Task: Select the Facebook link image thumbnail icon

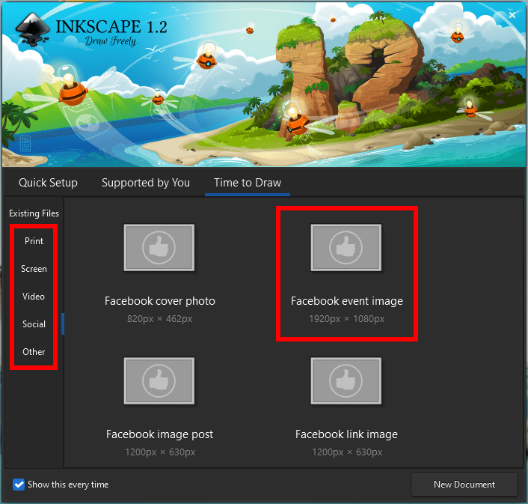Action: pyautogui.click(x=346, y=381)
